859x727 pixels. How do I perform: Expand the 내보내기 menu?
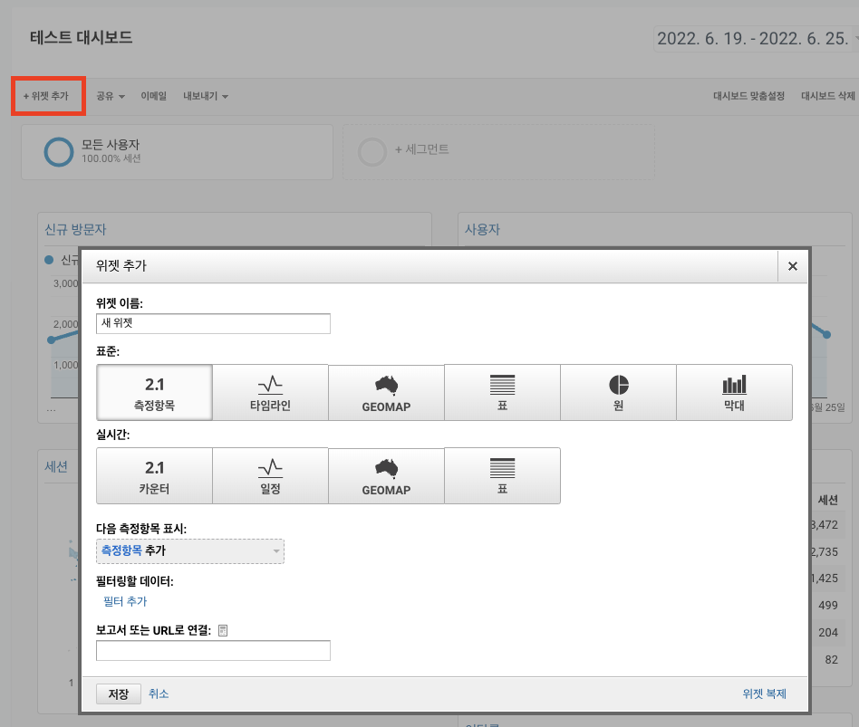pos(206,96)
